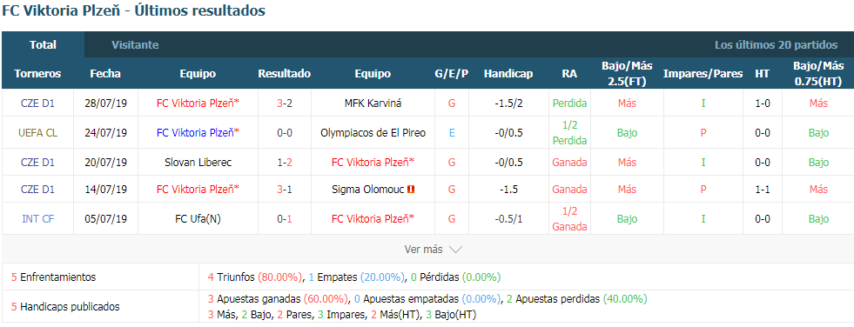Click the Resultado column header
Image resolution: width=854 pixels, height=327 pixels.
pyautogui.click(x=285, y=73)
